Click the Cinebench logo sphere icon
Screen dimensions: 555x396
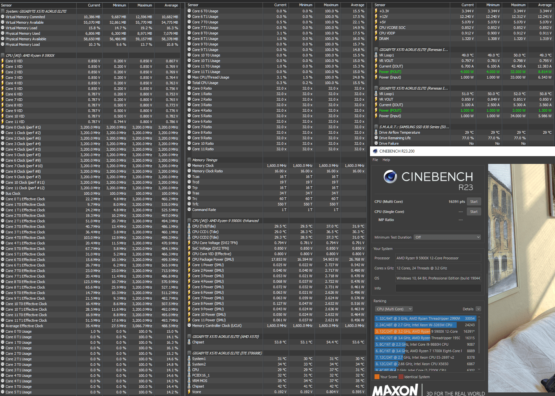(390, 177)
